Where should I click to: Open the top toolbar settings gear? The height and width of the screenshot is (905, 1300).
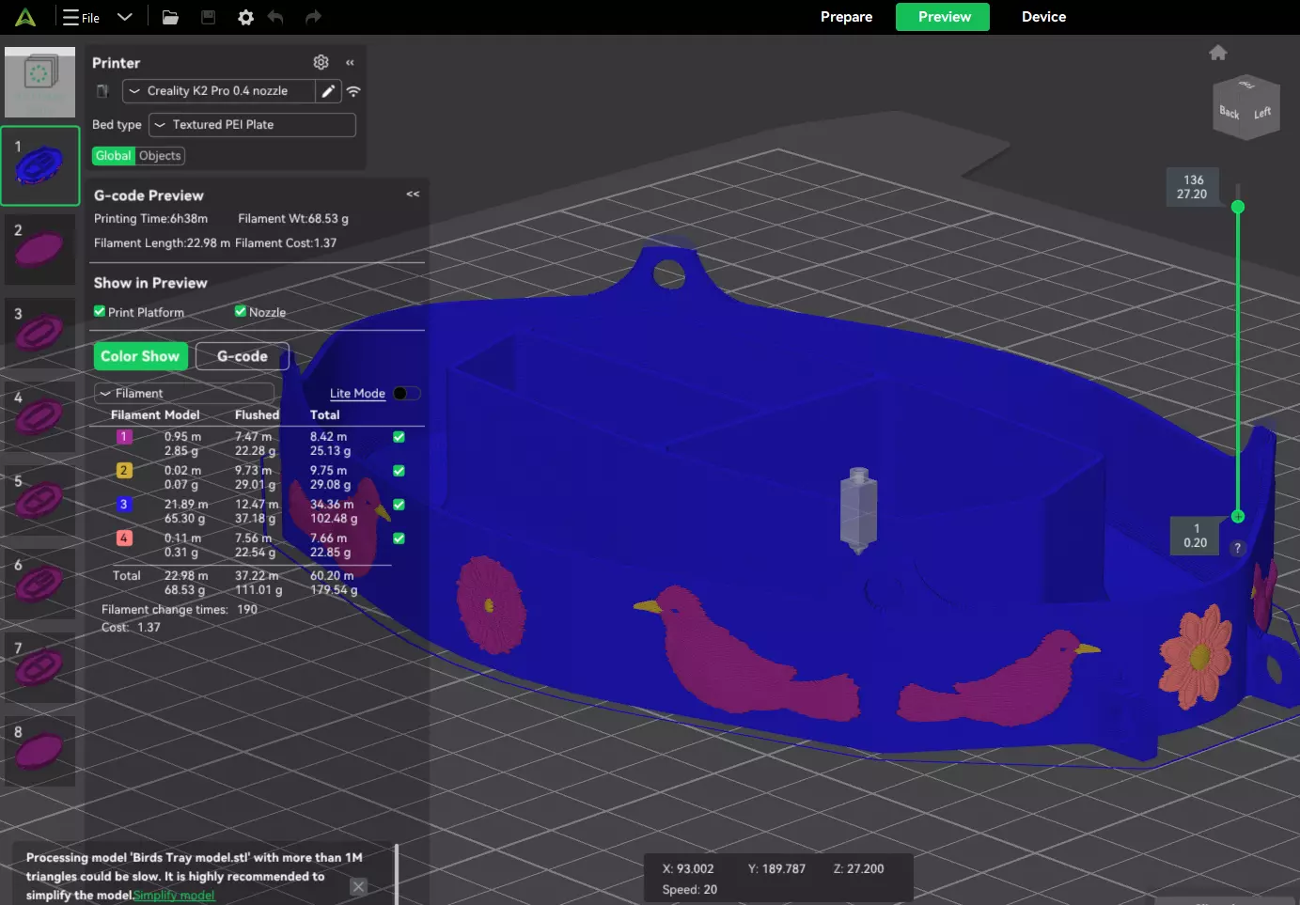click(x=245, y=17)
